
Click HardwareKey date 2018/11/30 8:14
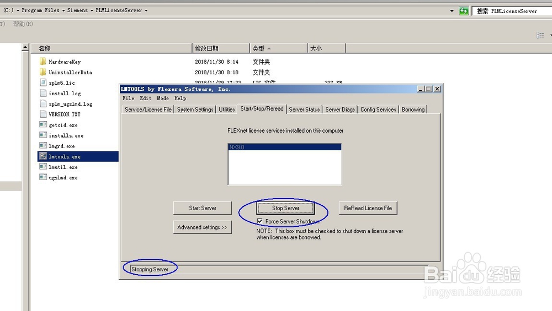[216, 62]
